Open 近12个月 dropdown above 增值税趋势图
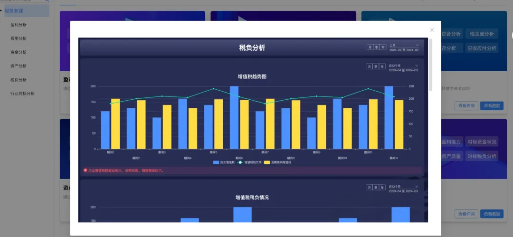 [403, 66]
